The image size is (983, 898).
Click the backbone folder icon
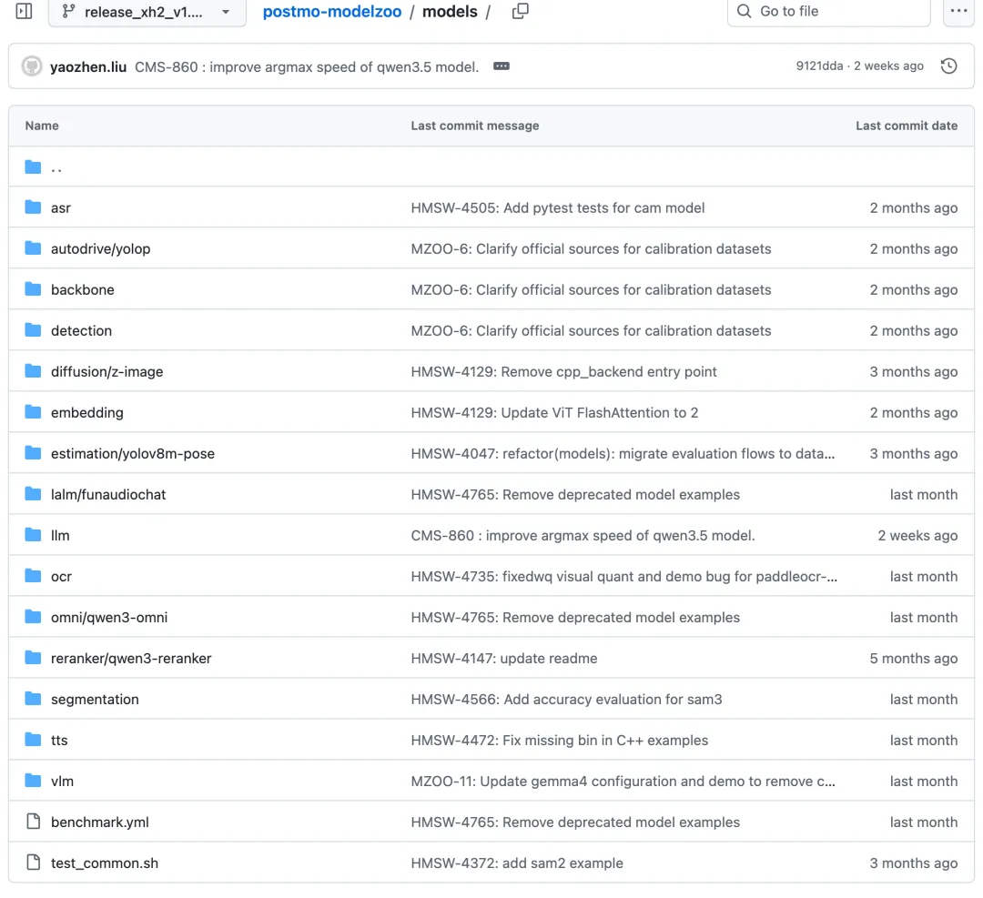point(33,289)
